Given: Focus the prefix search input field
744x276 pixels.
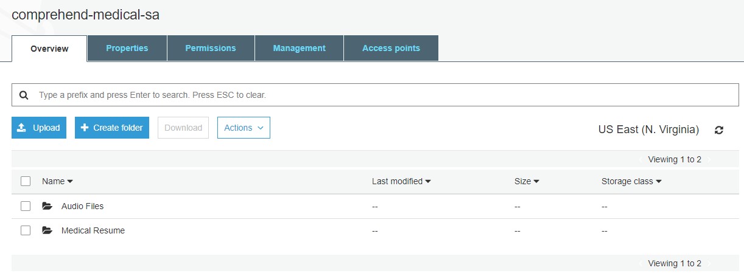Looking at the screenshot, I should (x=375, y=95).
